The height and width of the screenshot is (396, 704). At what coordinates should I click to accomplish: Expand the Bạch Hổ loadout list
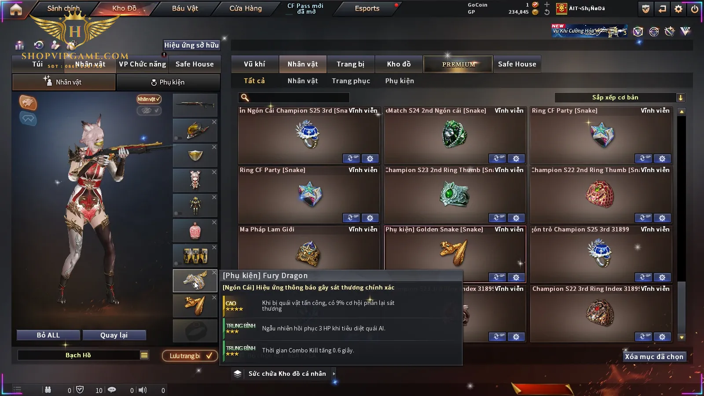point(144,355)
